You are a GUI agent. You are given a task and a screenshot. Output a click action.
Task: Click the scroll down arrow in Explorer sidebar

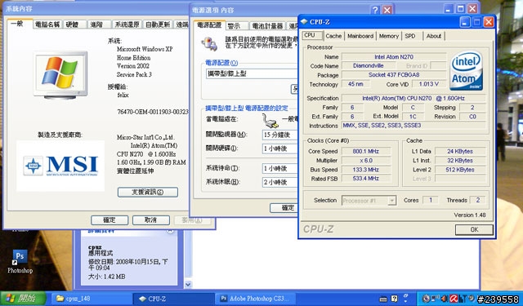coord(188,285)
